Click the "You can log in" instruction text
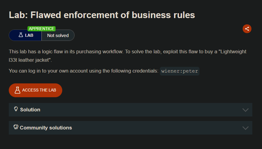 coord(84,71)
